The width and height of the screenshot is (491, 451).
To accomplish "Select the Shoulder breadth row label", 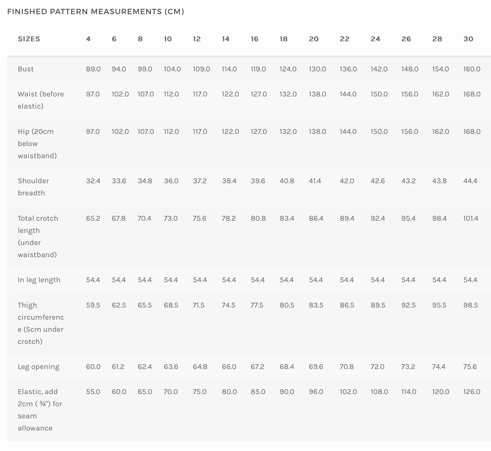I will tap(33, 187).
